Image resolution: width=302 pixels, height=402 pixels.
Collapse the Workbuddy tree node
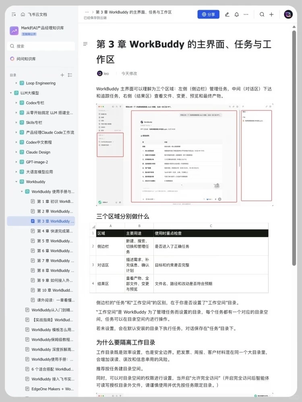[16, 182]
